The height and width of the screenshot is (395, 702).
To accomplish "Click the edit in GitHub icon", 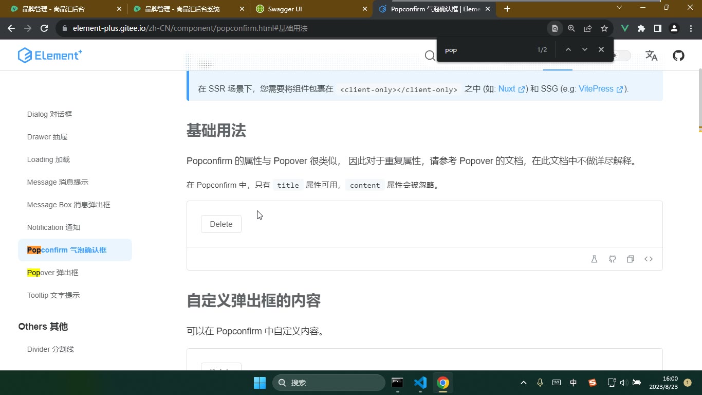I will (x=613, y=259).
